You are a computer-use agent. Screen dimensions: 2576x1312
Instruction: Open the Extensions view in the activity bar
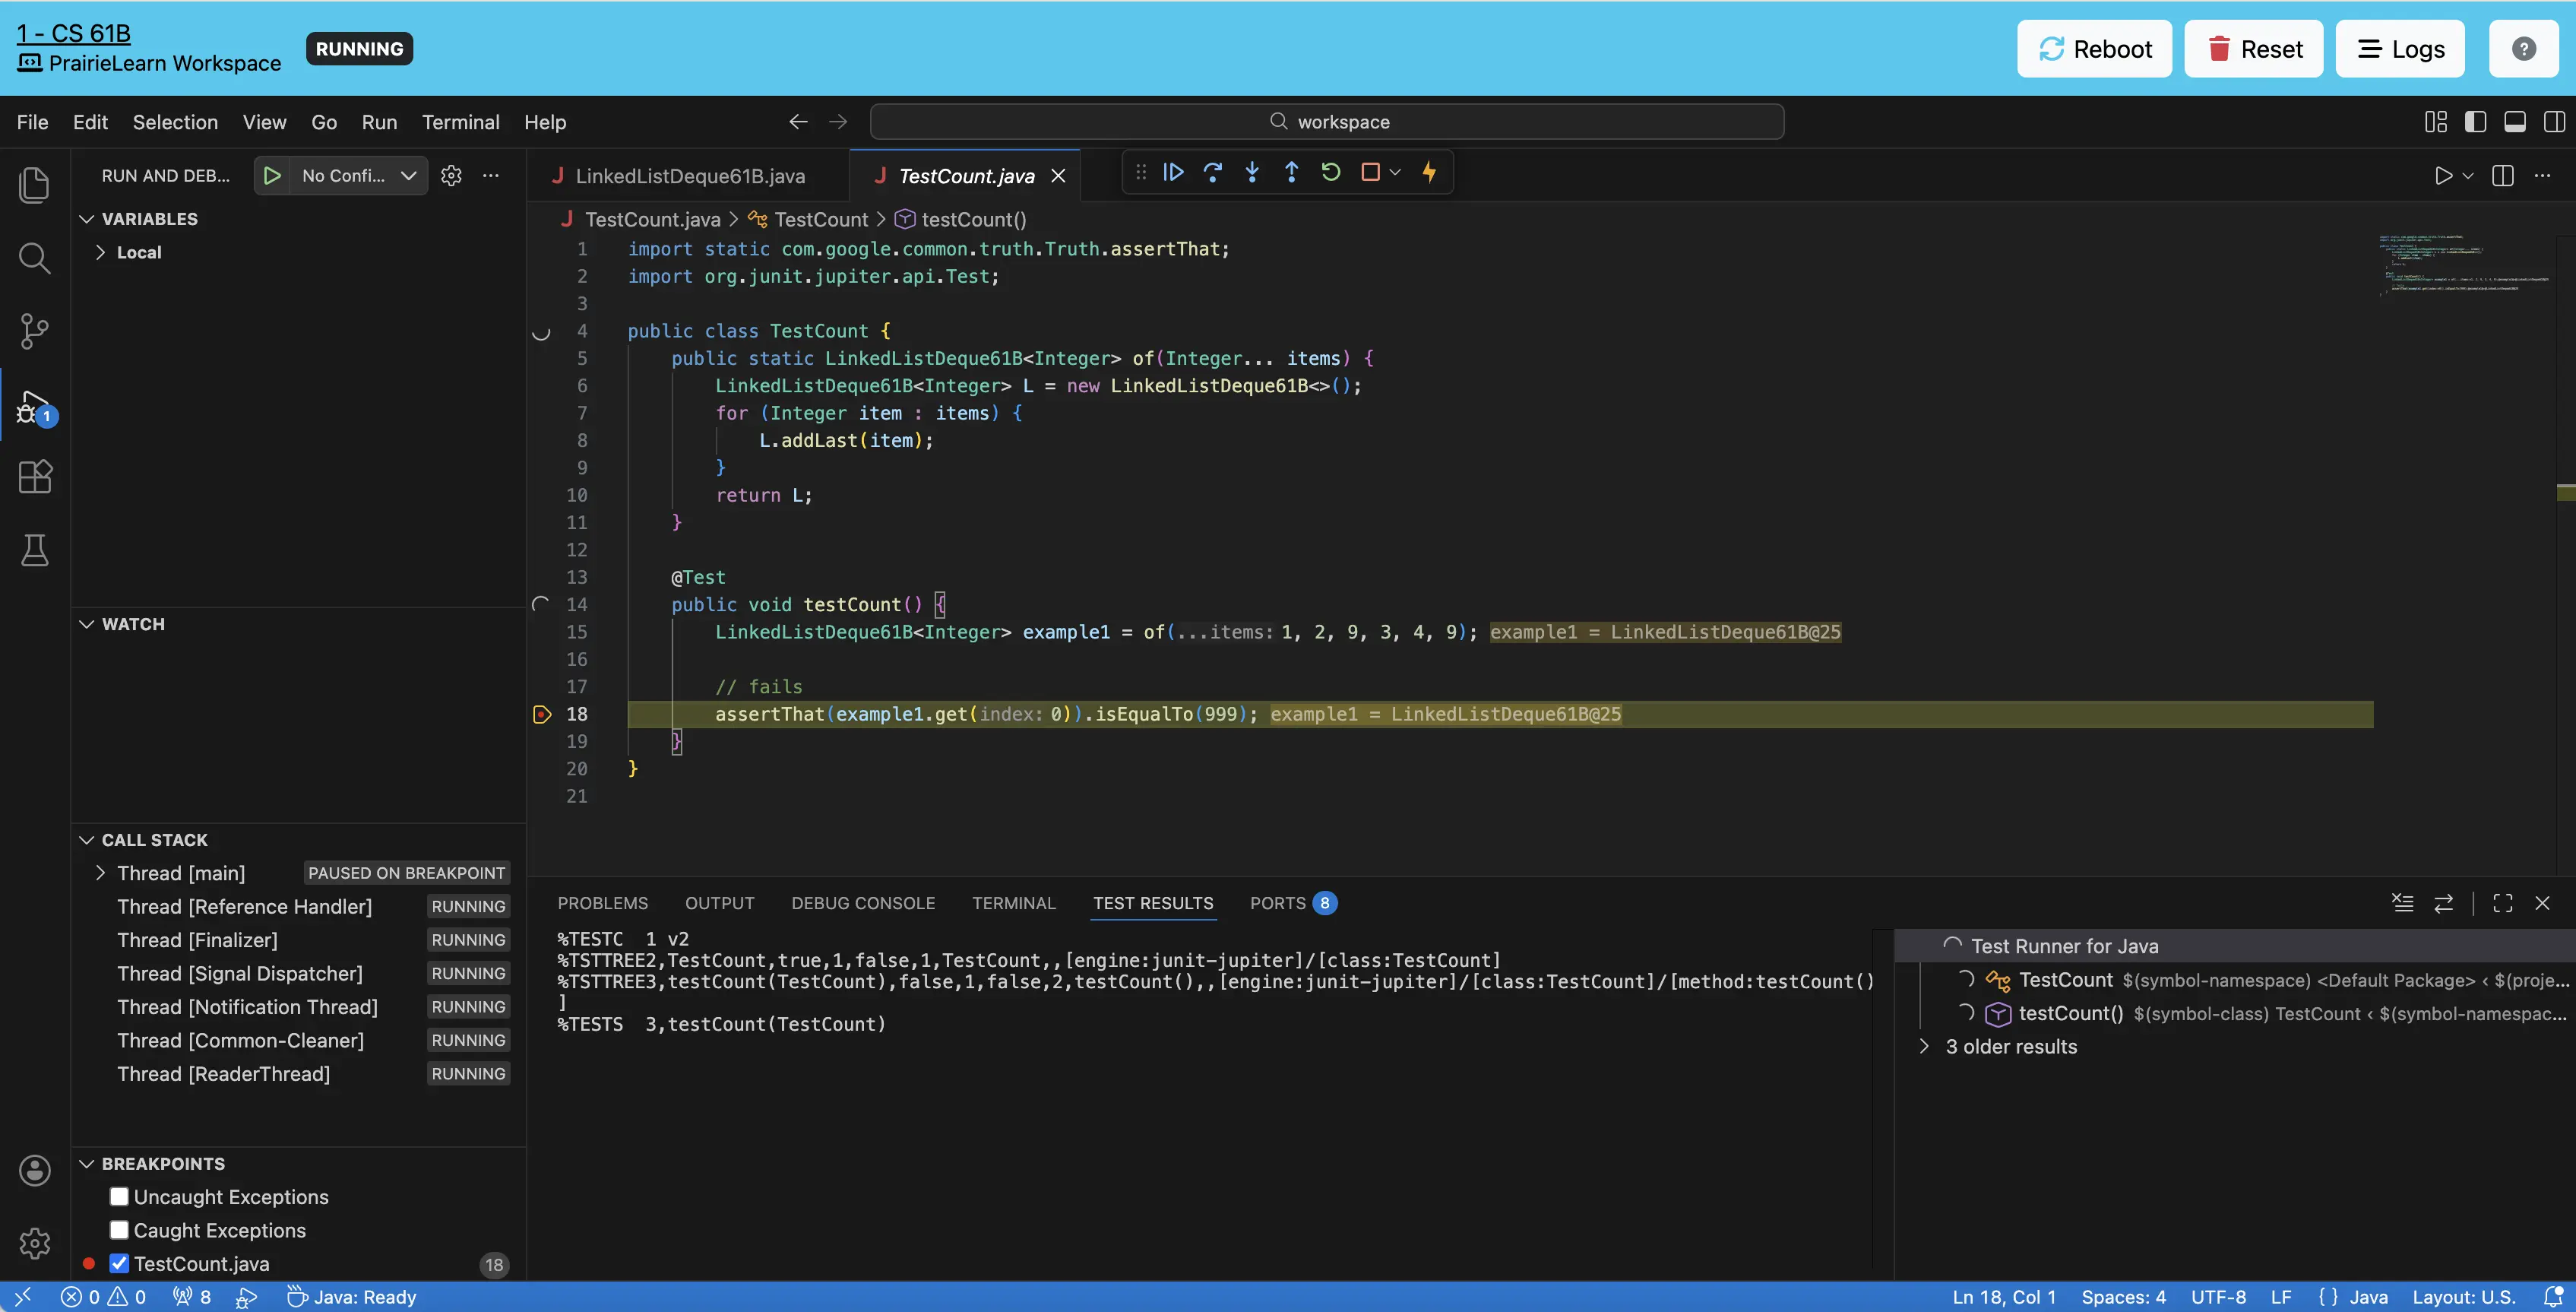35,477
